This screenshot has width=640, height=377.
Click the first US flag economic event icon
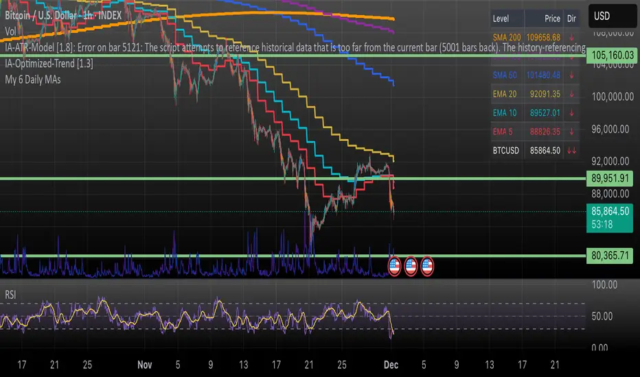pyautogui.click(x=395, y=266)
